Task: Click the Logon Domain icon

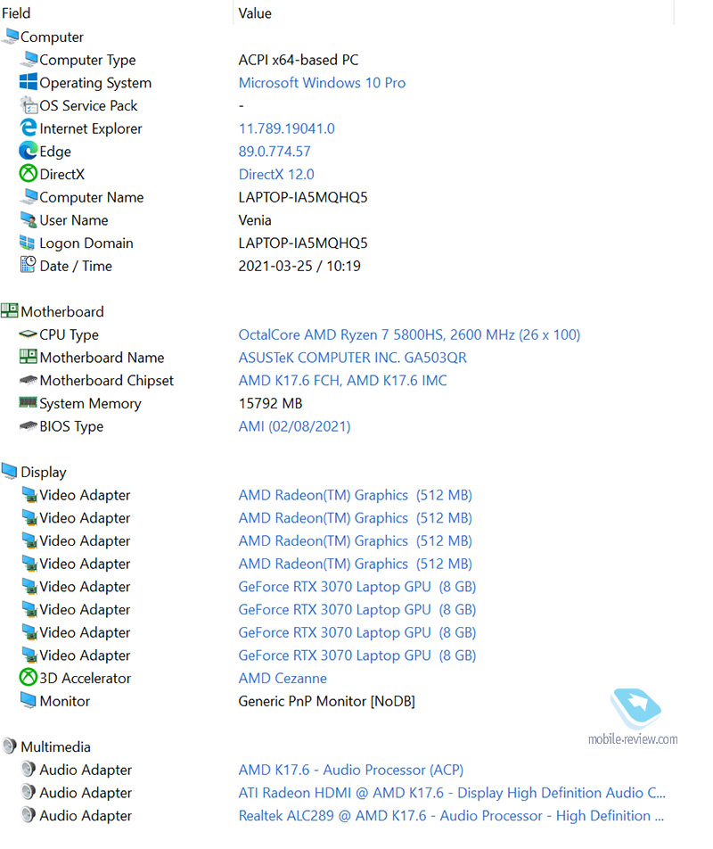Action: [x=27, y=242]
